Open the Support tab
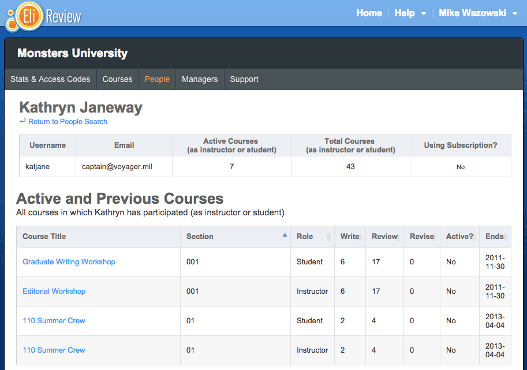The height and width of the screenshot is (370, 527). click(x=244, y=79)
